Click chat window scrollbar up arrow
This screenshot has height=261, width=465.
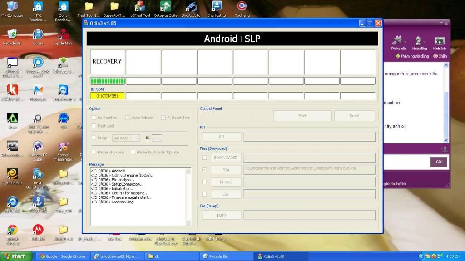click(446, 65)
